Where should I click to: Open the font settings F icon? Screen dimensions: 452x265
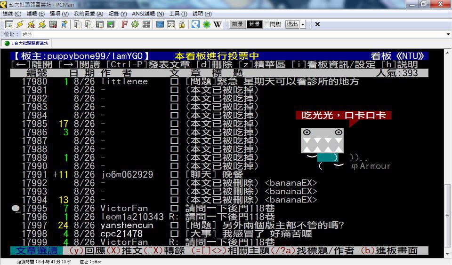tap(124, 24)
